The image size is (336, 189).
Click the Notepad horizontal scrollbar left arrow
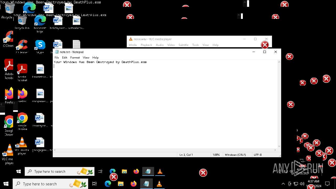click(55, 150)
